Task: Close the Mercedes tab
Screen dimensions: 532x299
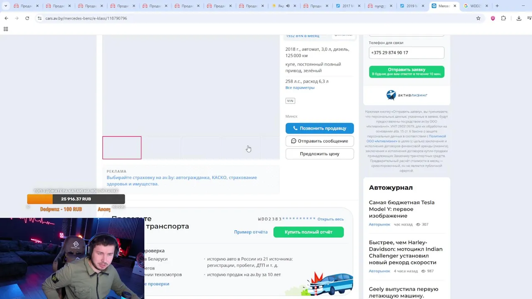Action: pyautogui.click(x=455, y=6)
